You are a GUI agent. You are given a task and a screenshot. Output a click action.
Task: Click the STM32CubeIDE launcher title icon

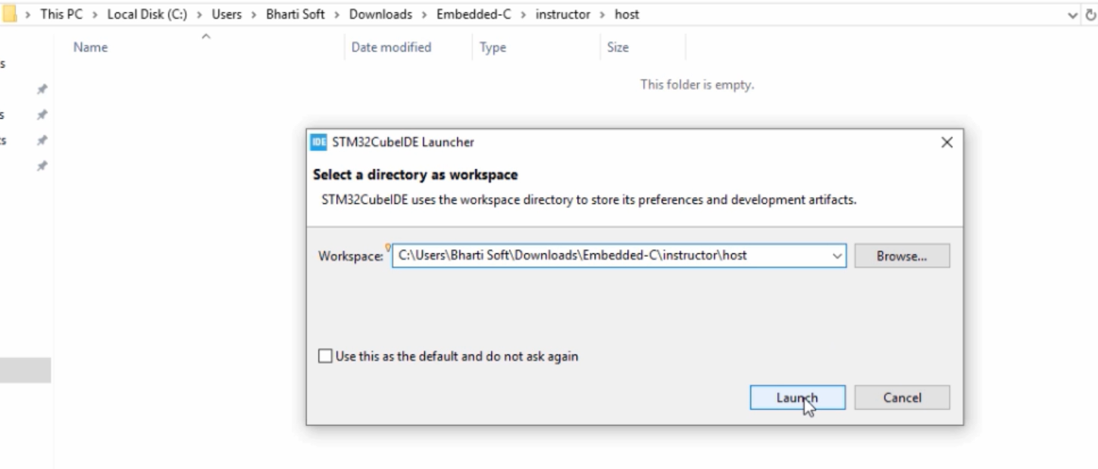319,142
